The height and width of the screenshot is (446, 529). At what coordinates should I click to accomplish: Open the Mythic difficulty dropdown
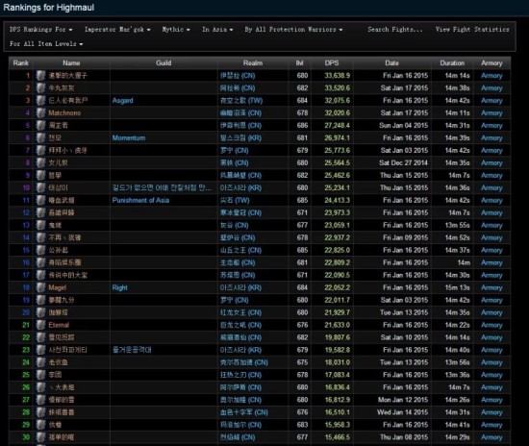coord(176,30)
